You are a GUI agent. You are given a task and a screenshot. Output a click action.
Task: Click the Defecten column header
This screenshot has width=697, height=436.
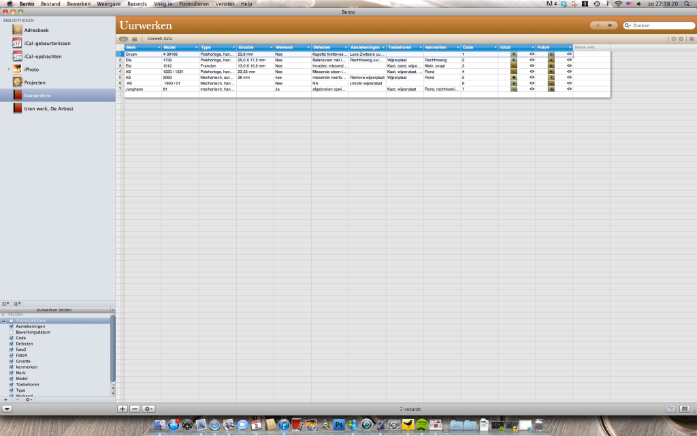pyautogui.click(x=330, y=47)
